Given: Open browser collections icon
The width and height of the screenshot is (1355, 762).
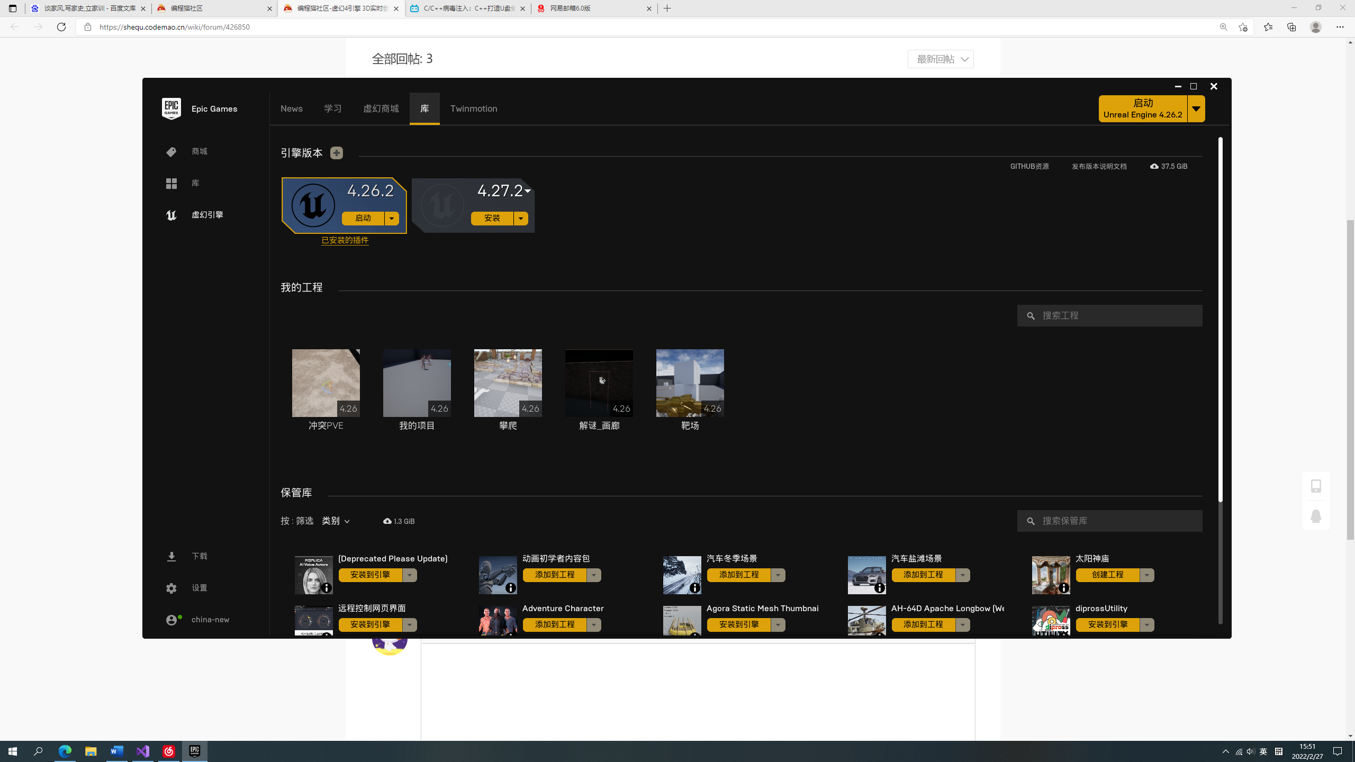Looking at the screenshot, I should tap(1291, 27).
